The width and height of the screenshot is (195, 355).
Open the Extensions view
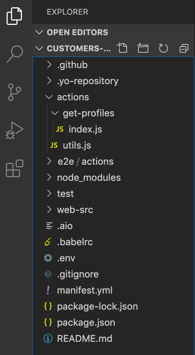tap(15, 168)
